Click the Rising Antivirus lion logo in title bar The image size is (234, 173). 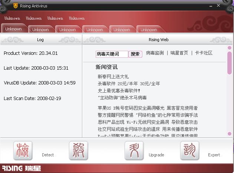pos(16,6)
